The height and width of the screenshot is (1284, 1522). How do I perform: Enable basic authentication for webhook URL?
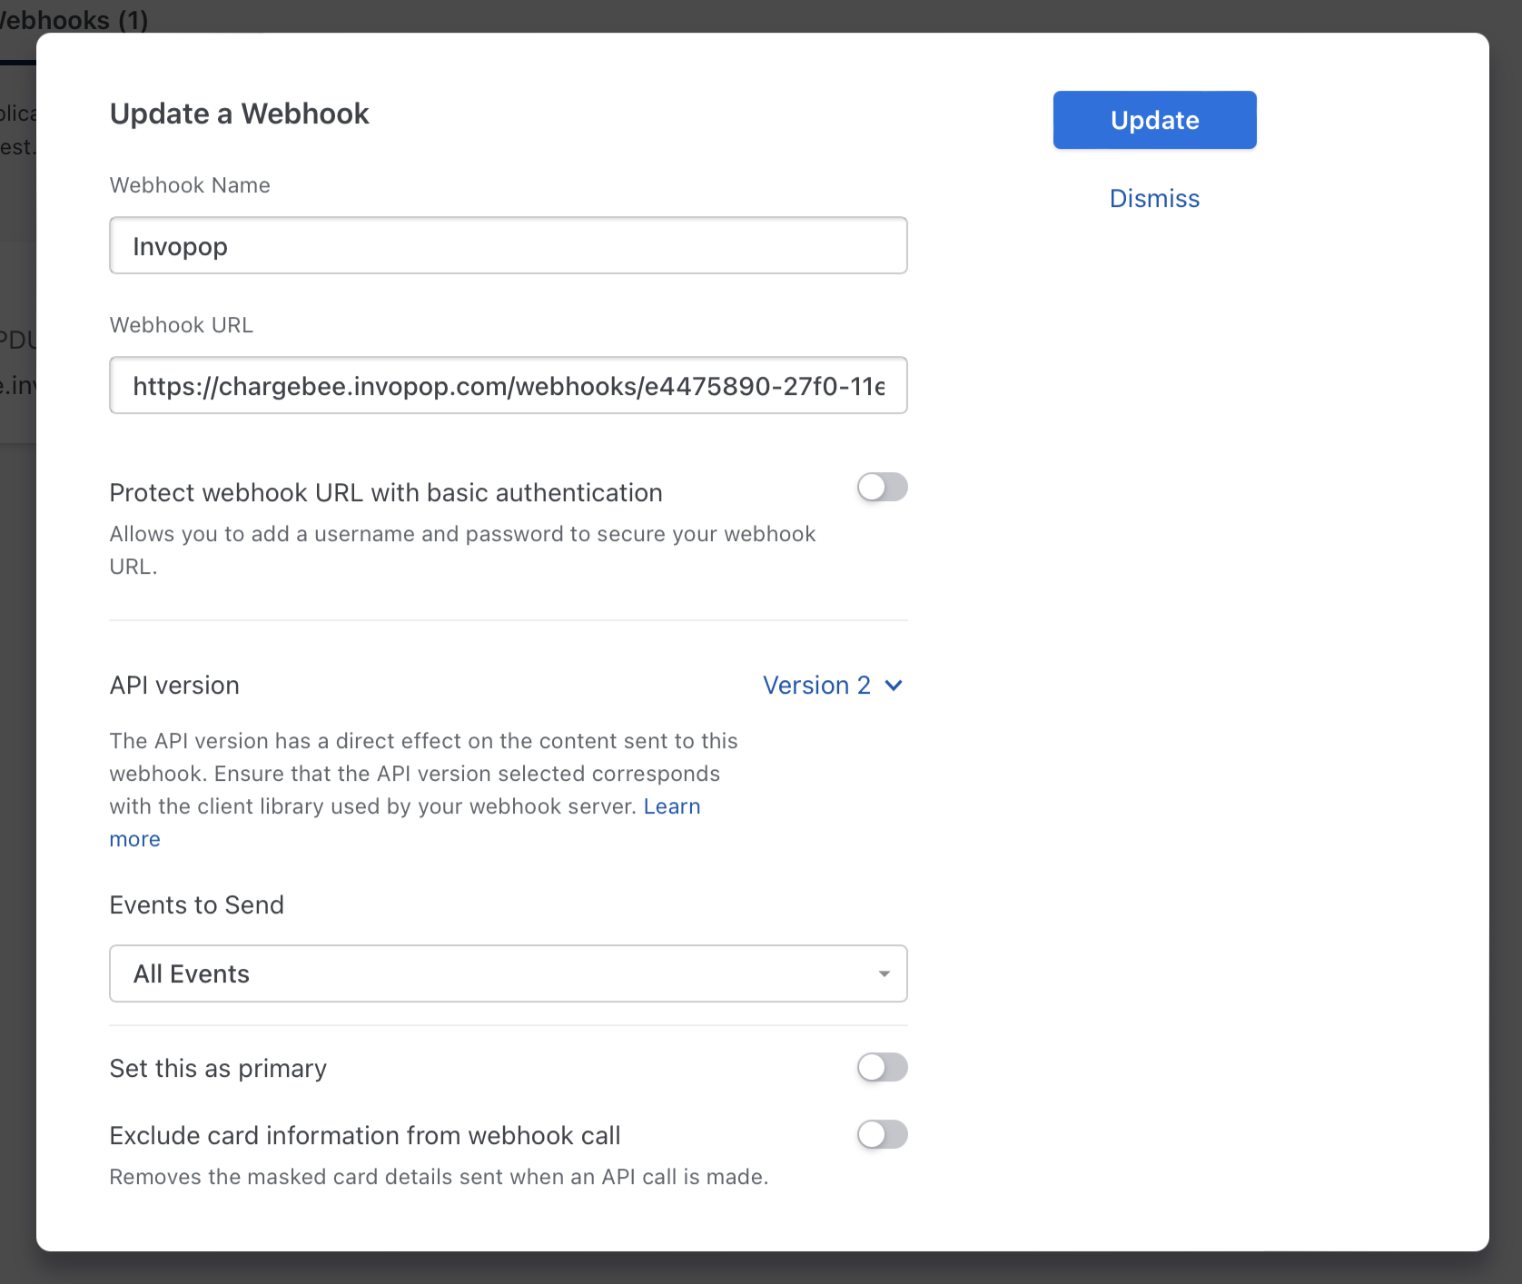coord(881,488)
